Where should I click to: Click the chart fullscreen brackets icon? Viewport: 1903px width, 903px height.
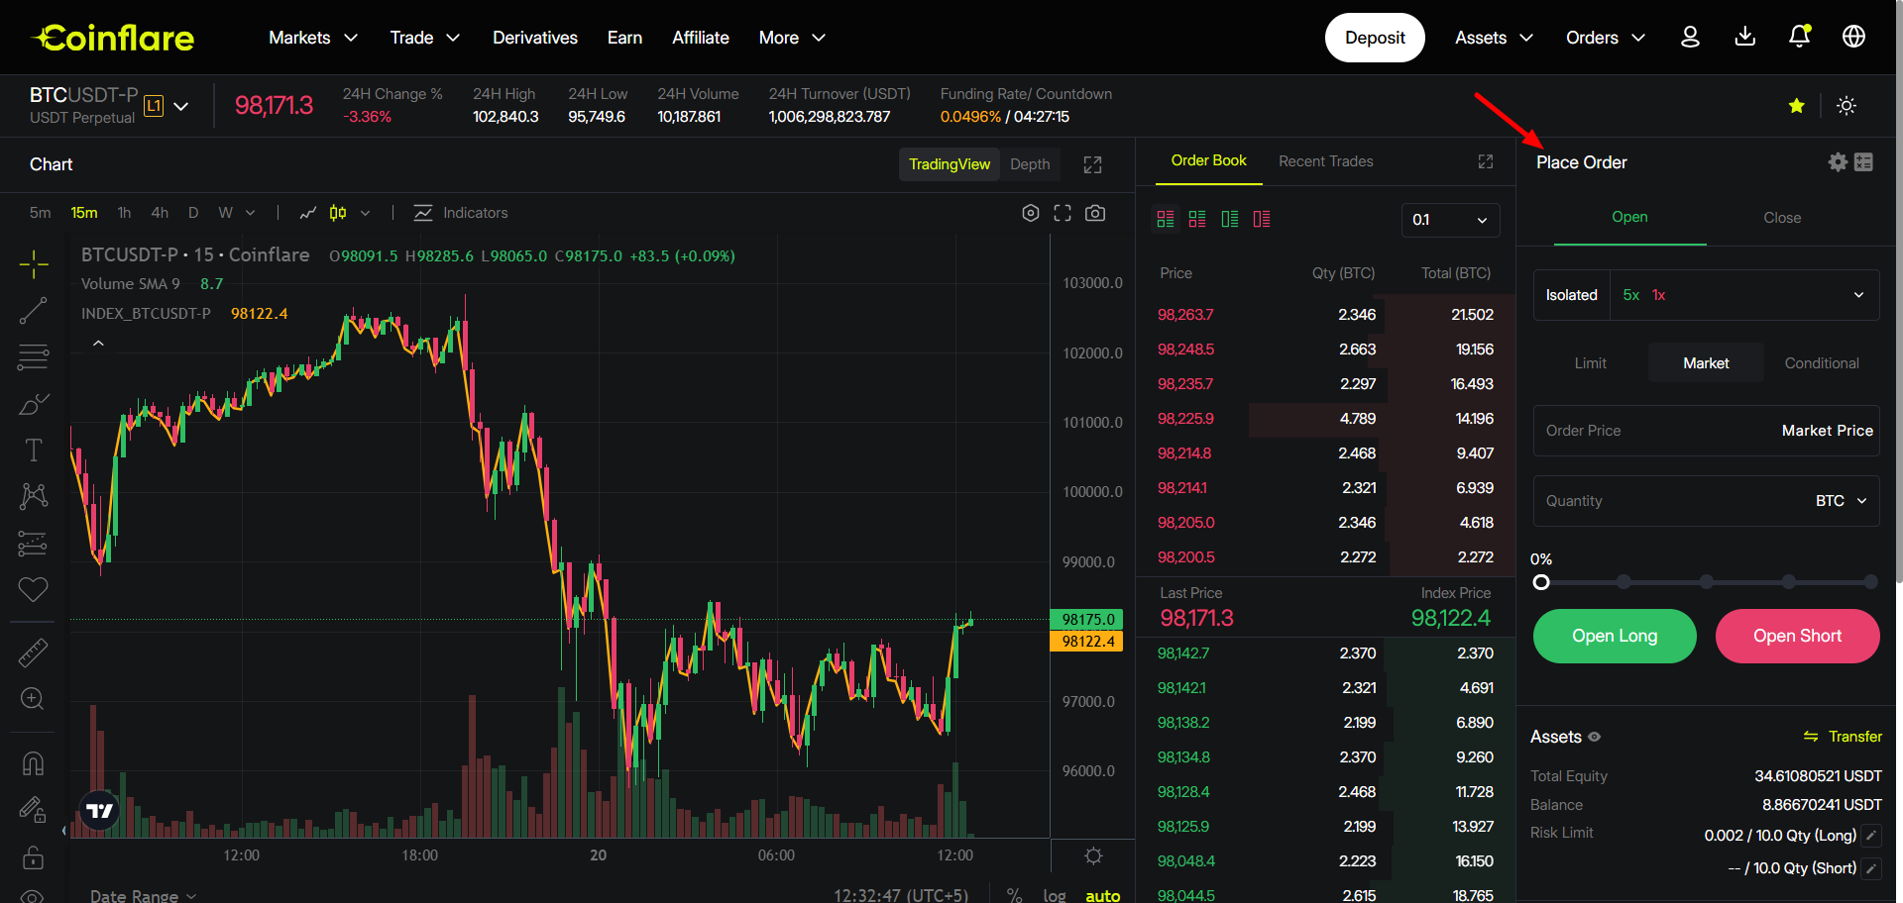(1063, 213)
